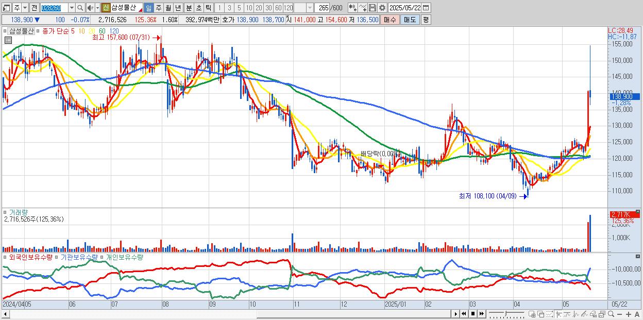Click the 삼성물산 stock name box
Viewport: 643px width, 320px height.
pyautogui.click(x=127, y=8)
